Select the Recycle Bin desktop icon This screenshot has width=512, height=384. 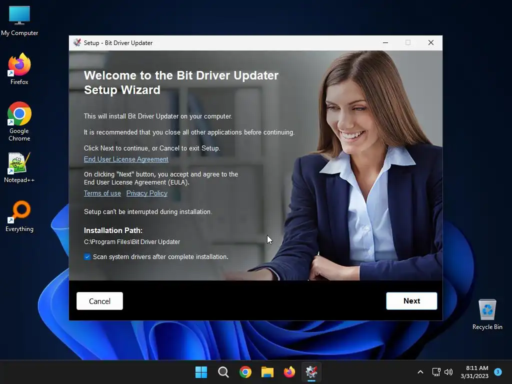487,314
